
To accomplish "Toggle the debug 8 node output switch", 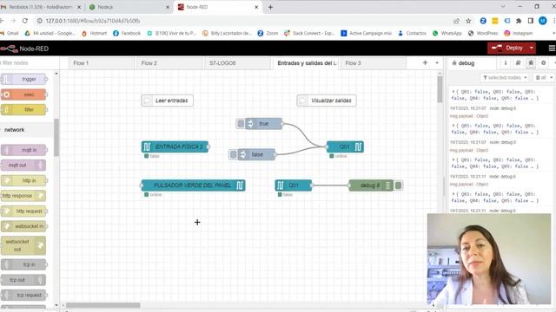I will tap(398, 185).
